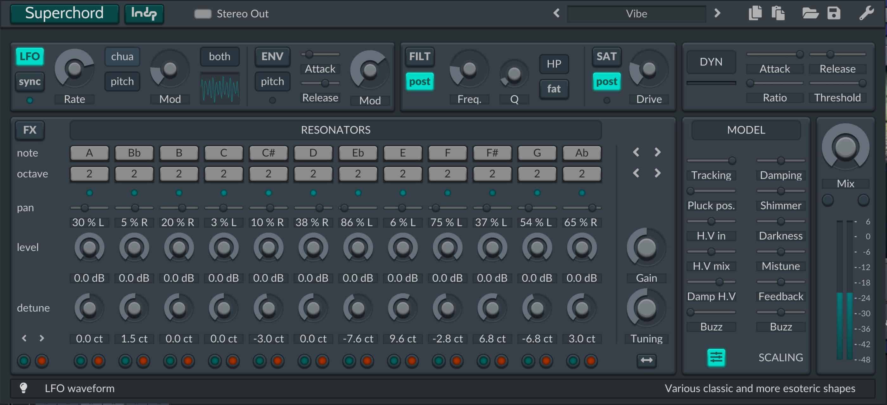Shift the note row using its left chevron

pos(636,153)
